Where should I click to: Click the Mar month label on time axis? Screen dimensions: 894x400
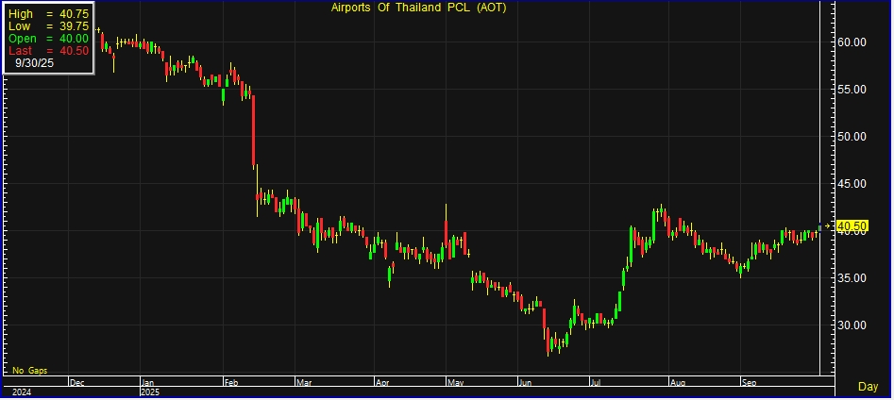tap(303, 382)
